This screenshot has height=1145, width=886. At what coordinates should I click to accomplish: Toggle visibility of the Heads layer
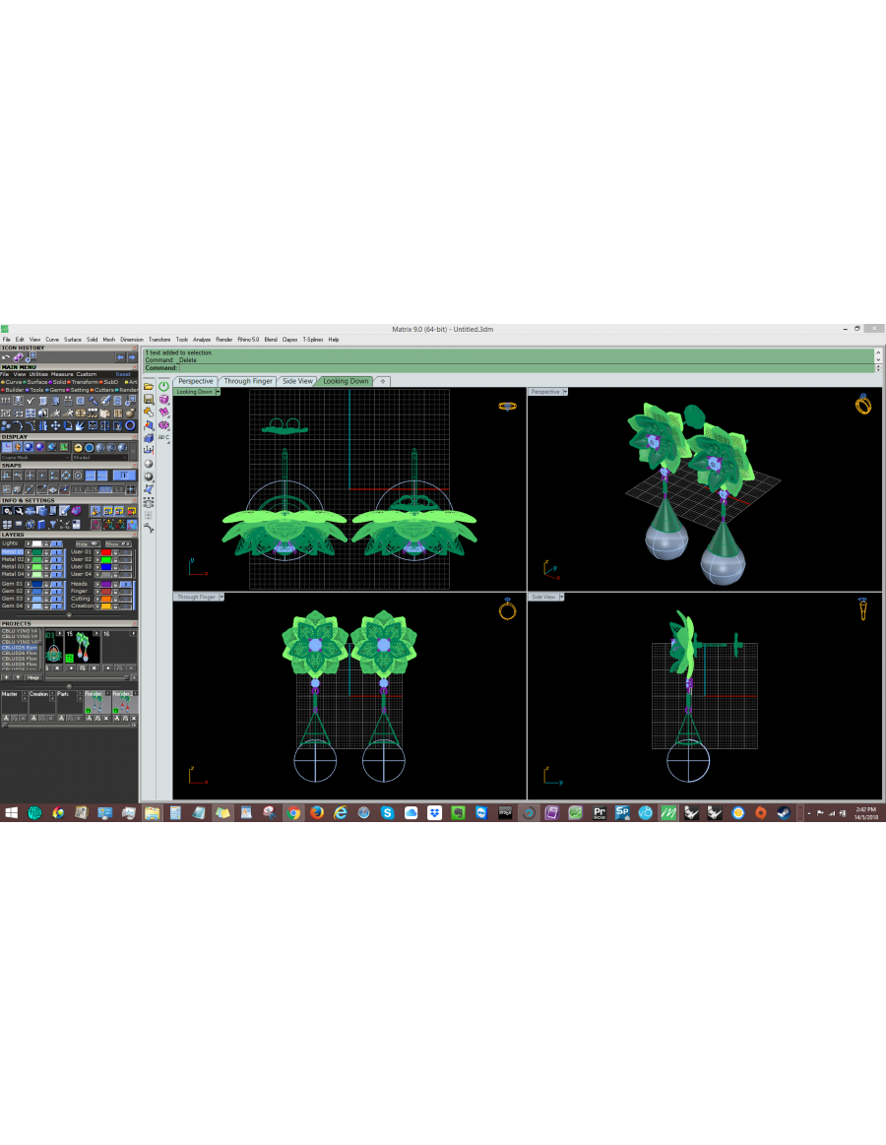click(126, 584)
